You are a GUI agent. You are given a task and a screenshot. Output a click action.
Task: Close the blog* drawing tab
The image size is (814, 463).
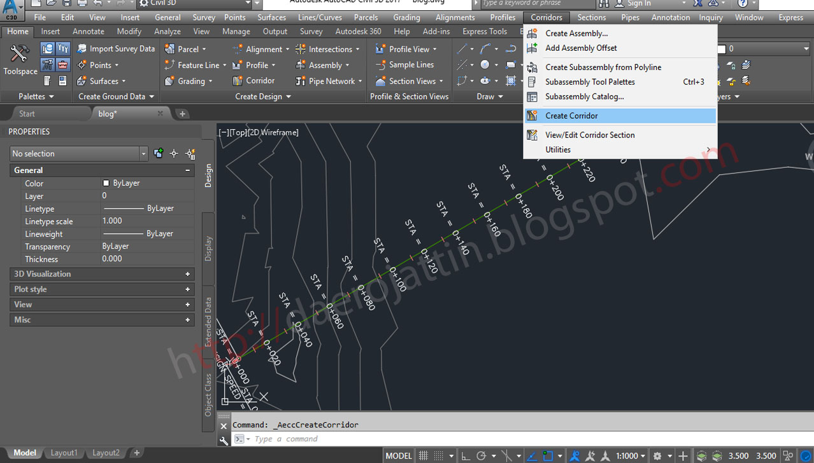(x=160, y=114)
